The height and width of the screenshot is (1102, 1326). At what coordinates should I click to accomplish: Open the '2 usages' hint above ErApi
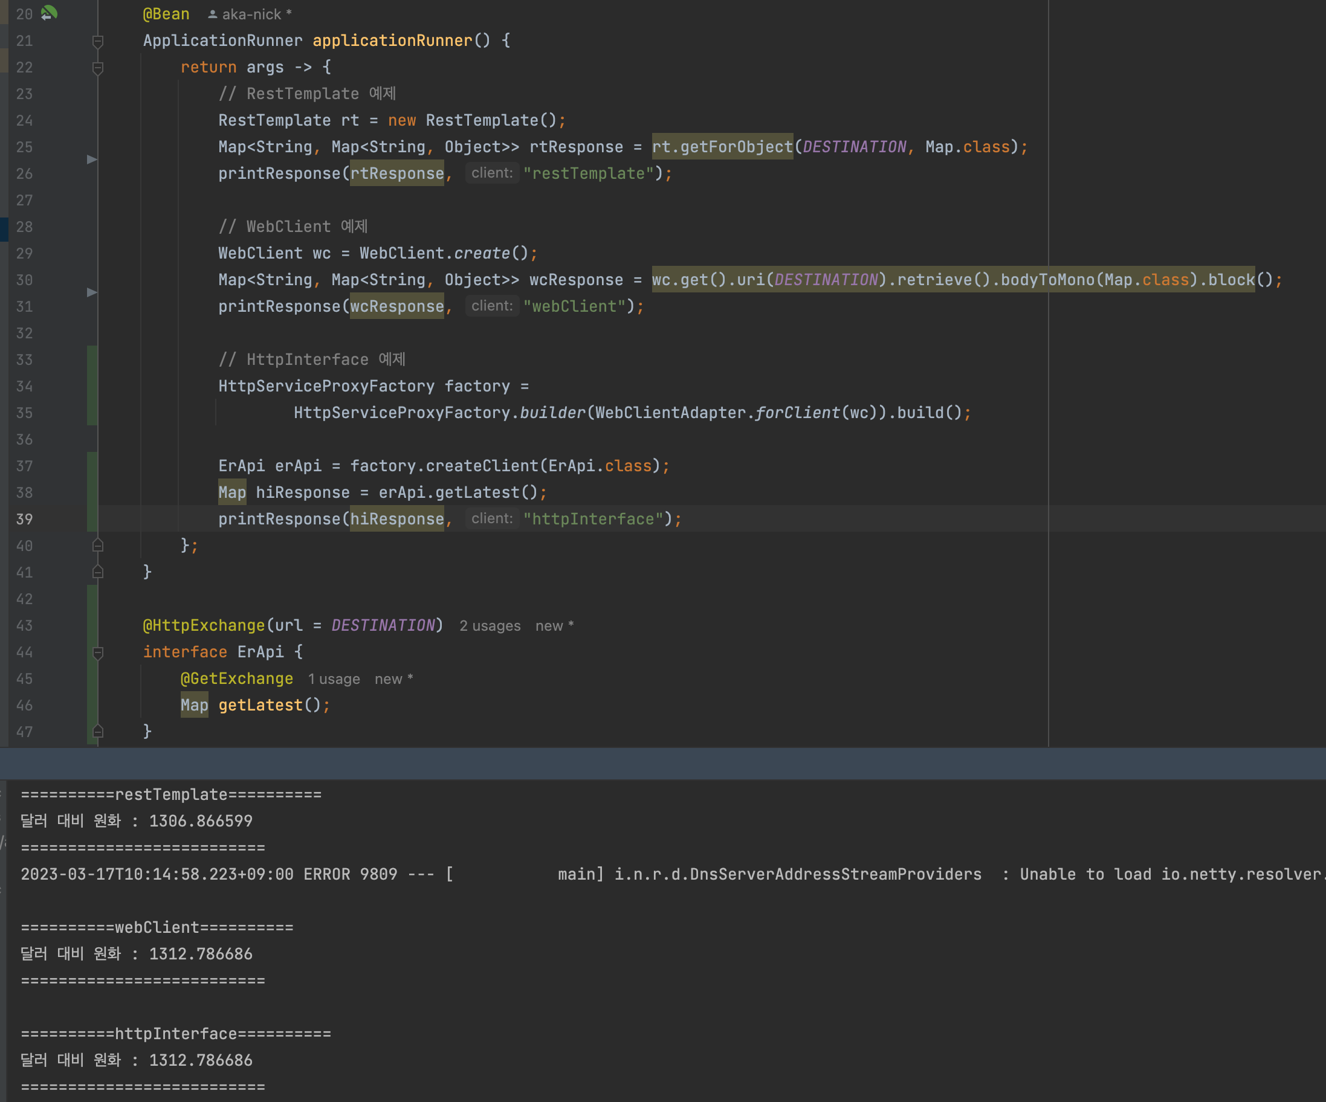490,625
